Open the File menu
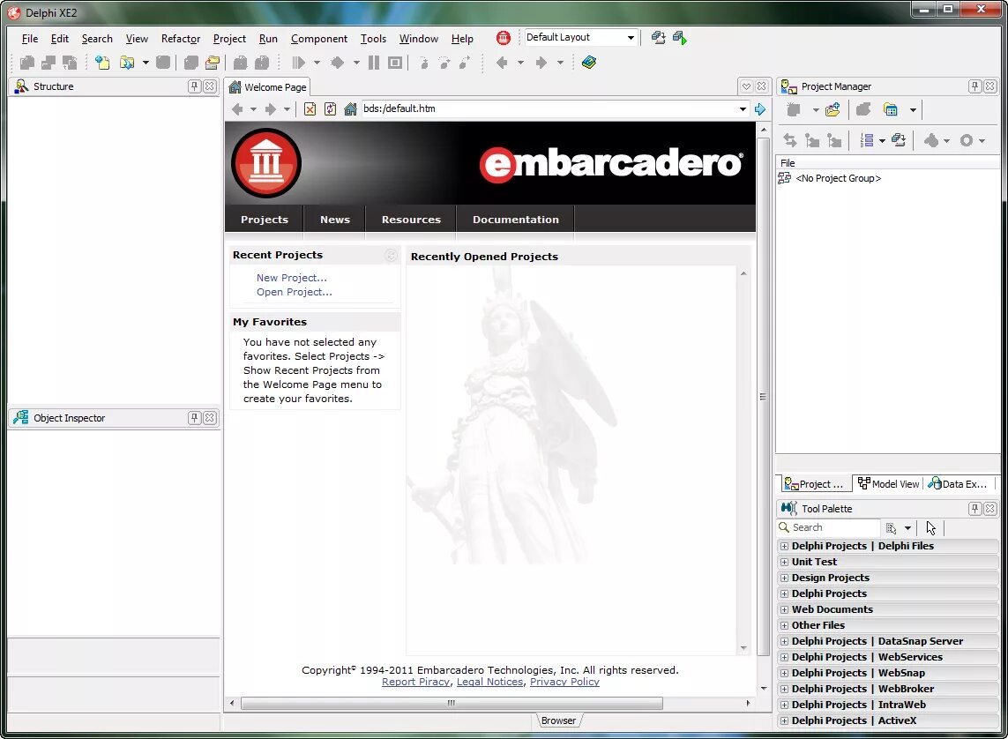Viewport: 1008px width, 739px height. click(x=30, y=39)
